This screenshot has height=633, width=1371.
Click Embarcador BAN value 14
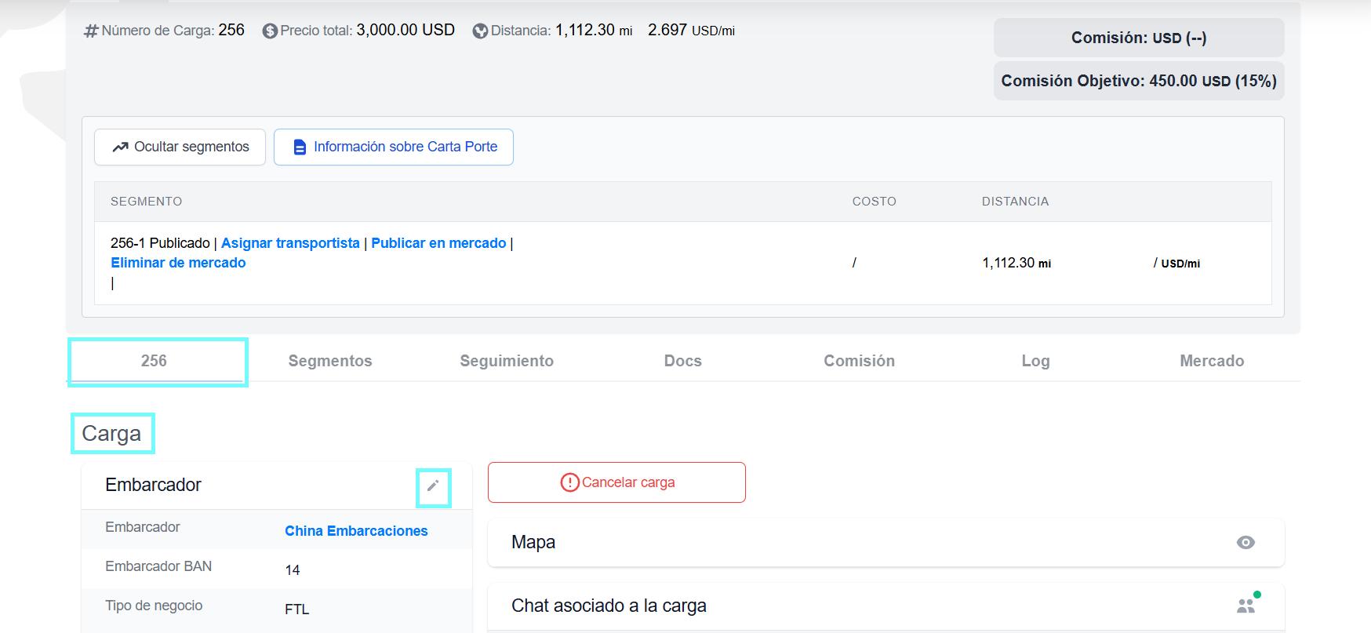293,570
